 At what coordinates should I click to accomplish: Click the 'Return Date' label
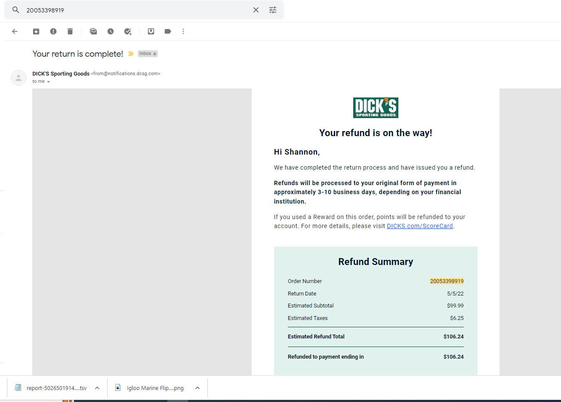[x=302, y=294]
